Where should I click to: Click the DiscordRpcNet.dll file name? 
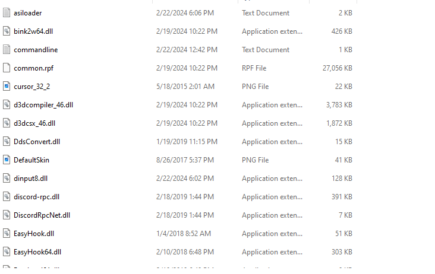[42, 215]
